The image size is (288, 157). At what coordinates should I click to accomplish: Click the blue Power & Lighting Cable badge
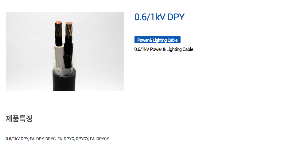(158, 40)
